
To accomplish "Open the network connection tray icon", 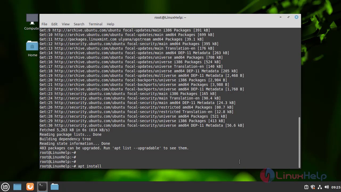I will pyautogui.click(x=320, y=187).
